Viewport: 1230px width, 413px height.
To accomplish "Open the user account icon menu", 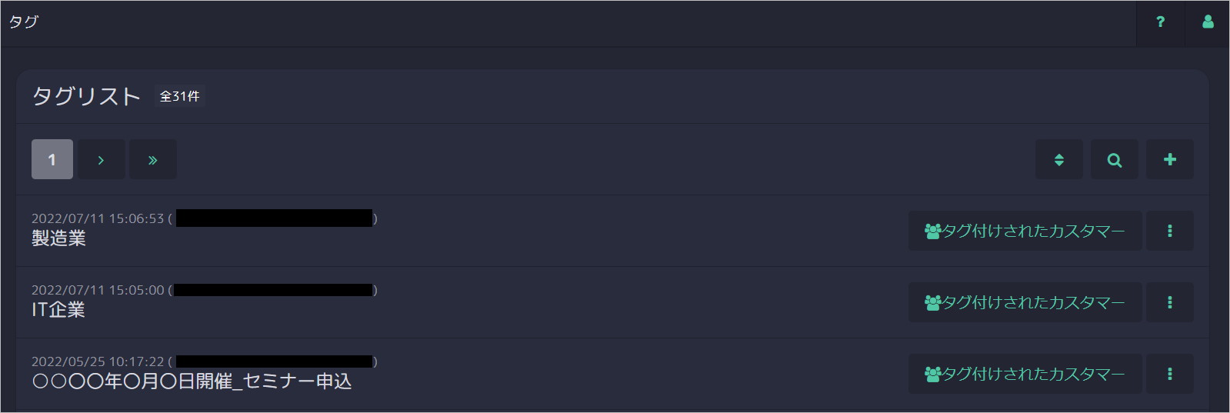I will pyautogui.click(x=1208, y=22).
